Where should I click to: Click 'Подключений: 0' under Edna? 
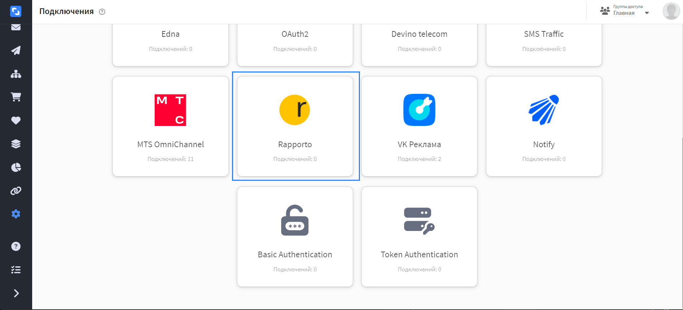click(171, 49)
